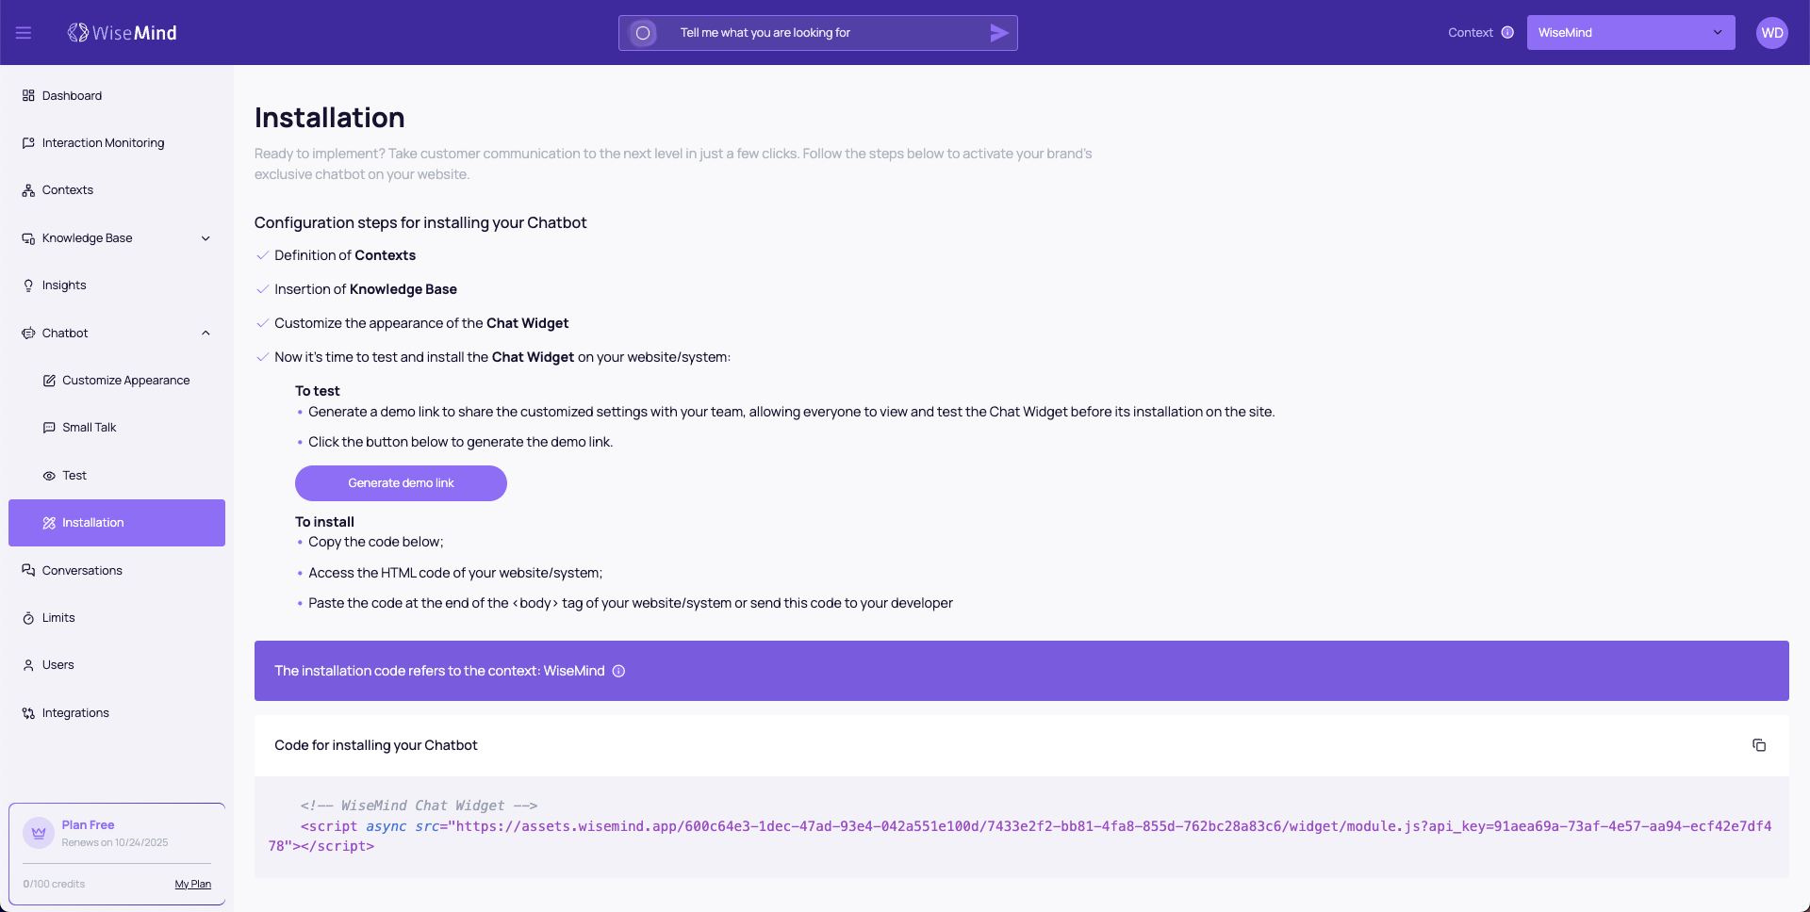Click info icon beside installation context banner

(618, 671)
